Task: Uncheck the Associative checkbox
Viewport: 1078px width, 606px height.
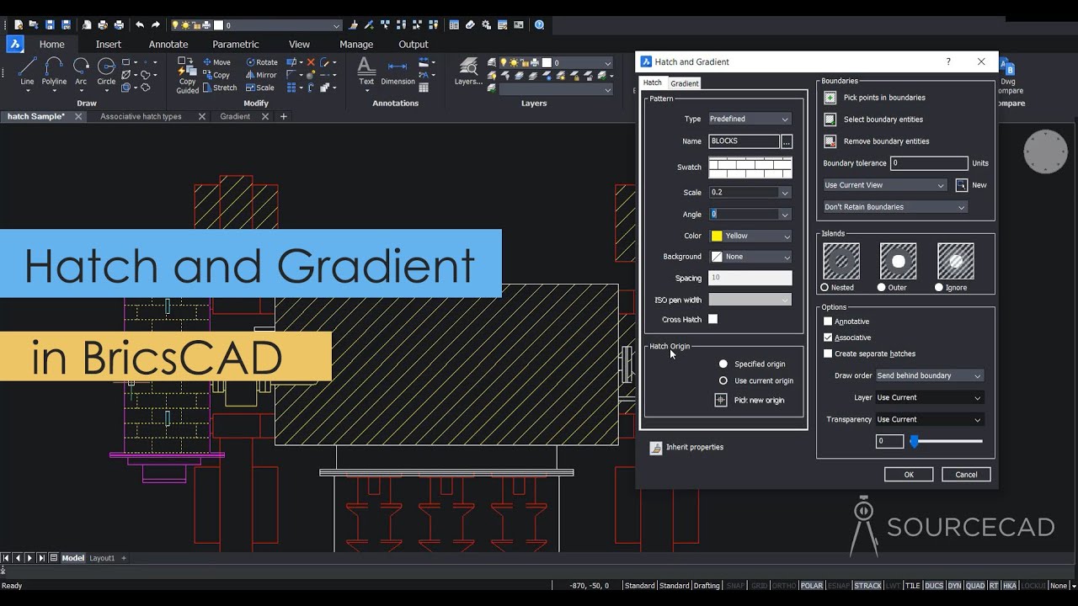Action: 828,338
